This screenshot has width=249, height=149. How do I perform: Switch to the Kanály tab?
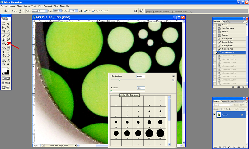[x=225, y=102]
